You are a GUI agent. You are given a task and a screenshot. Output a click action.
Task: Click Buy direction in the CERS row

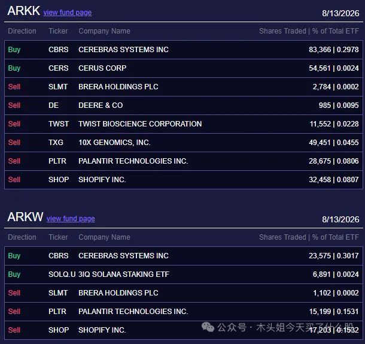[x=14, y=68]
